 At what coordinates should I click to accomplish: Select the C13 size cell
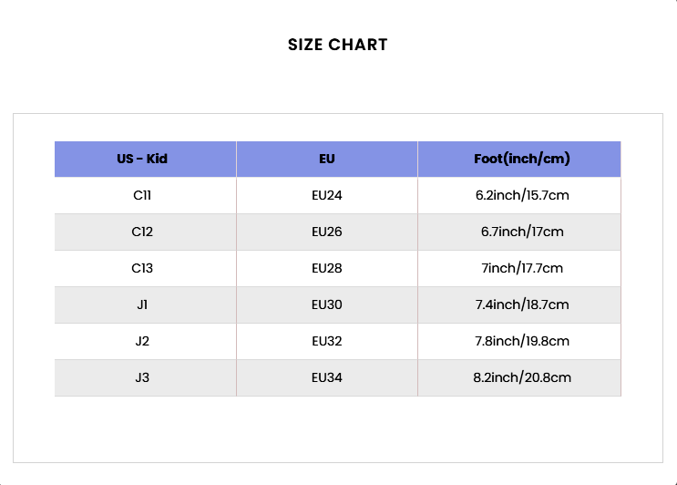[x=142, y=268]
